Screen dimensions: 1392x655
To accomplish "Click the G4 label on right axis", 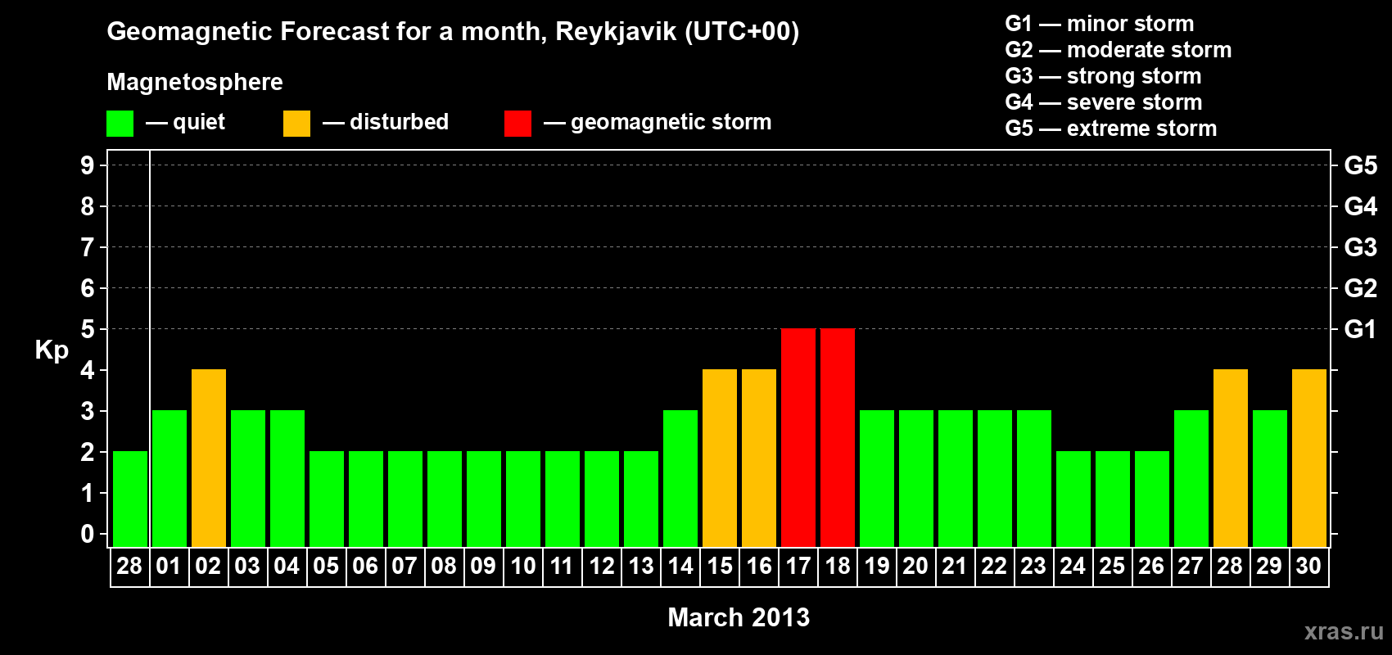I will [1360, 206].
